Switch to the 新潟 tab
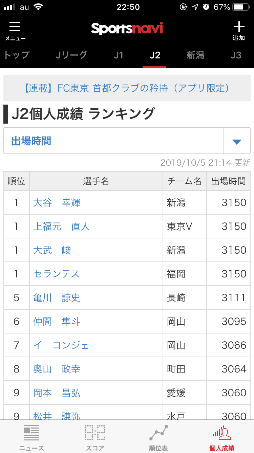254x453 pixels. [x=195, y=55]
